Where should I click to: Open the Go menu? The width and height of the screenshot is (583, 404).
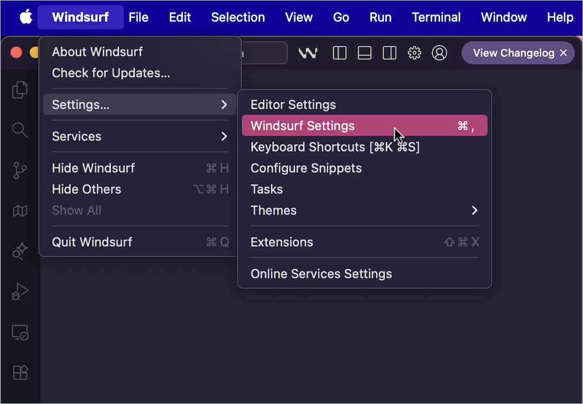341,17
